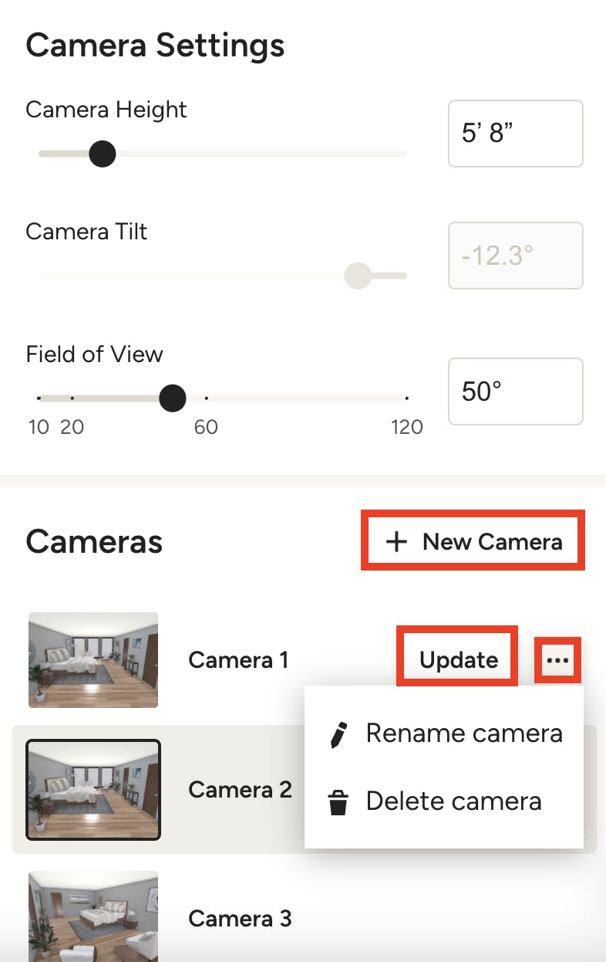Viewport: 606px width, 962px height.
Task: Click the plus icon on New Camera button
Action: [396, 540]
